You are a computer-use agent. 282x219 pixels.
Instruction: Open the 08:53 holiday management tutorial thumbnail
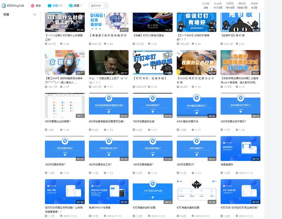tap(65, 106)
